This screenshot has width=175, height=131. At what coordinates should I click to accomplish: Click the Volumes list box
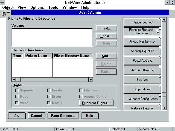[x=52, y=37]
